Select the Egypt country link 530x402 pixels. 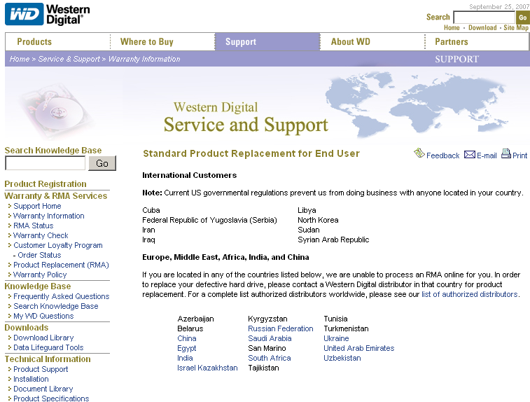click(x=186, y=348)
